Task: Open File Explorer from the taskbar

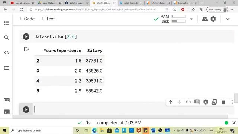Action: [102, 130]
